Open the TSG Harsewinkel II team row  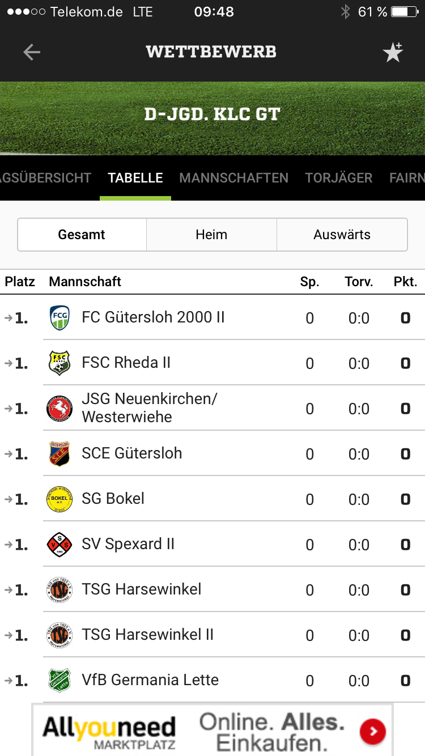coord(148,635)
